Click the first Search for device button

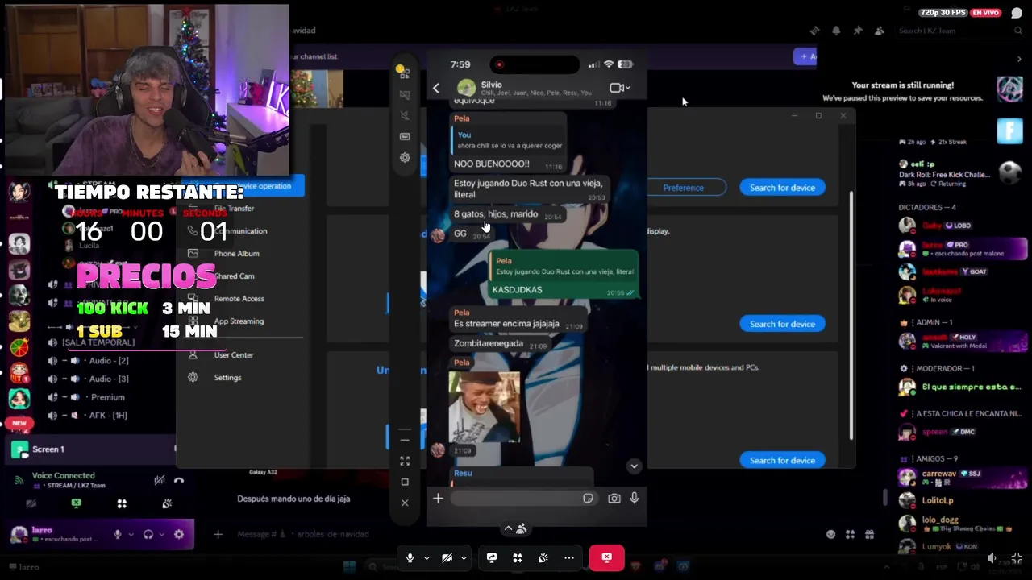coord(782,188)
